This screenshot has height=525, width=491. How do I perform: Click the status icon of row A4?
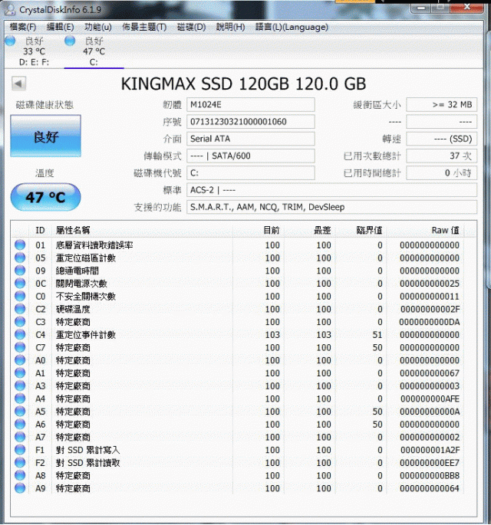[x=20, y=399]
